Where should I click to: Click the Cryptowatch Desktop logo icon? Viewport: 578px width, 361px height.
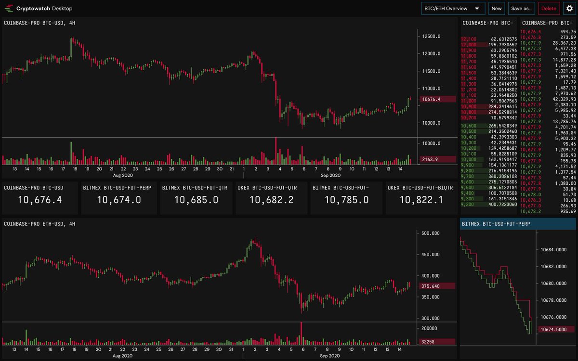pos(8,8)
